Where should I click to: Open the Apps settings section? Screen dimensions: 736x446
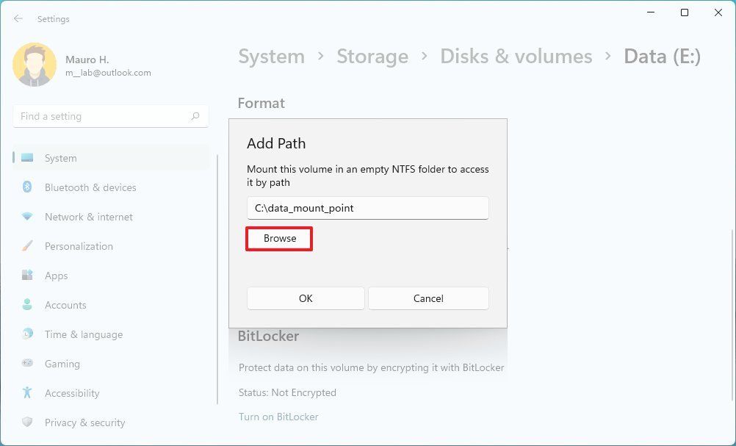click(x=56, y=276)
